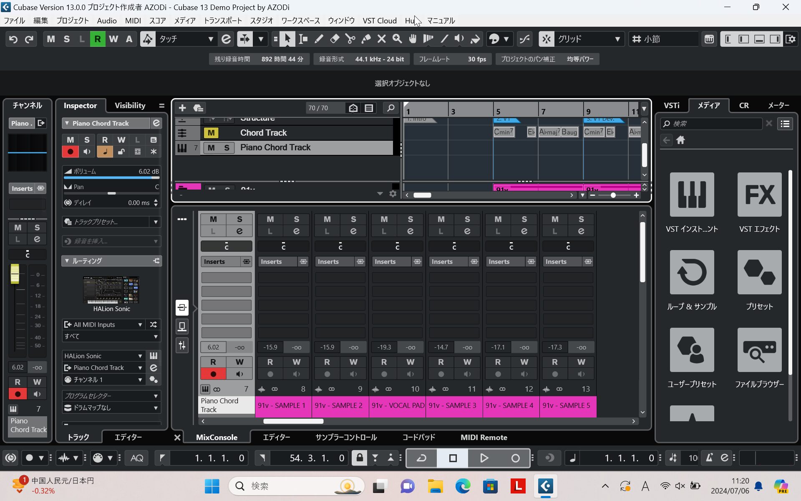The image size is (801, 501).
Task: Toggle Auto-Scroll button in toolbar
Action: [x=245, y=39]
